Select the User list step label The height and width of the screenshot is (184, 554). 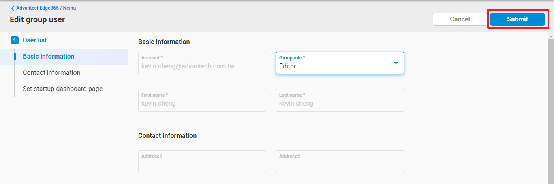35,40
